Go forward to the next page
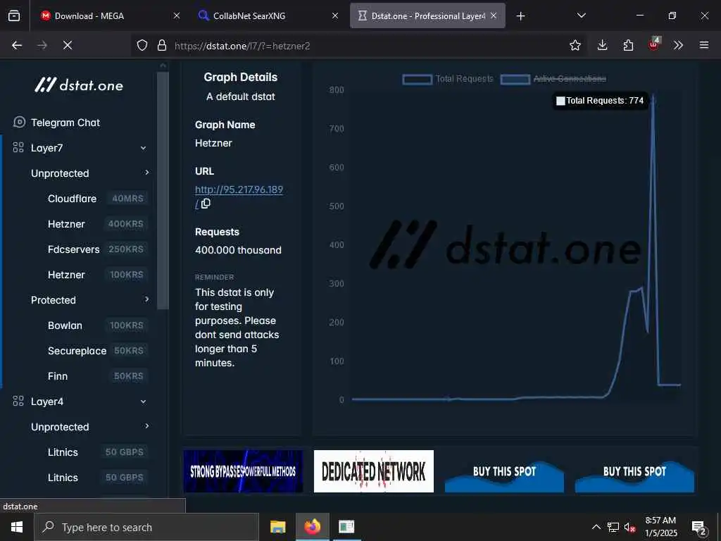The height and width of the screenshot is (541, 721). [x=42, y=45]
